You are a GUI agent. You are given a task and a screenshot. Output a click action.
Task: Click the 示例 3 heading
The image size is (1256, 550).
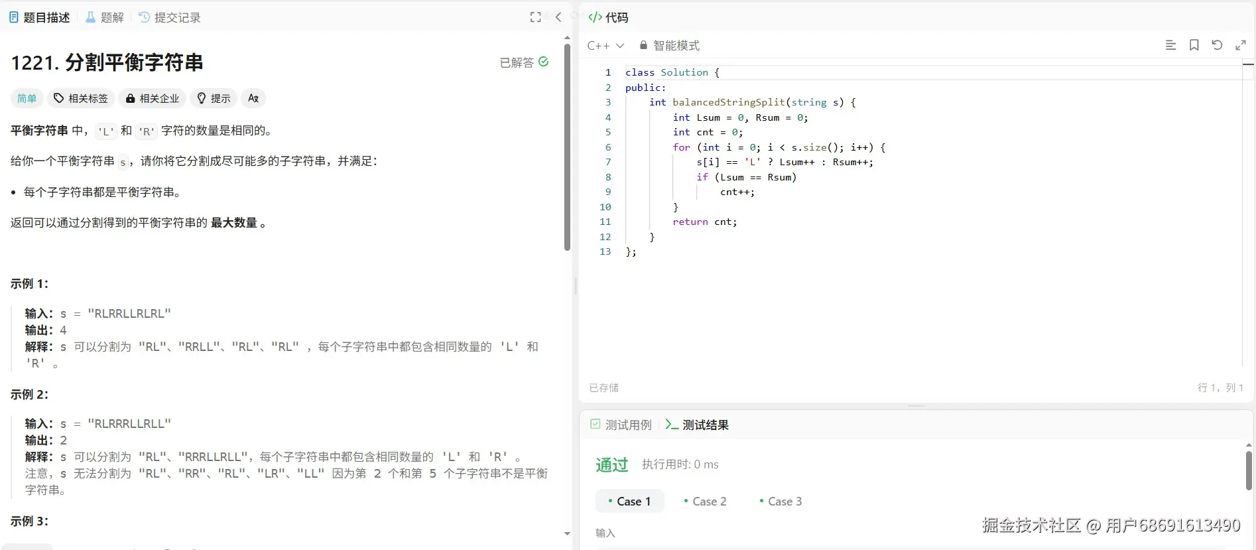click(29, 521)
